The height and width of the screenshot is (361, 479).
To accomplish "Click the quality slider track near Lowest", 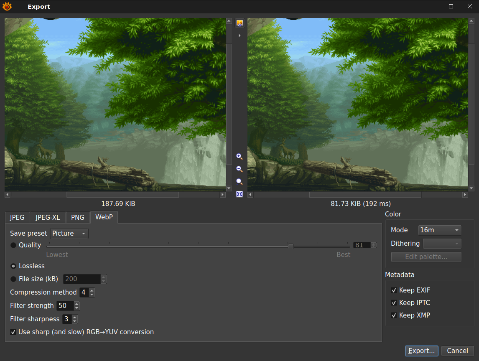I will (x=56, y=246).
